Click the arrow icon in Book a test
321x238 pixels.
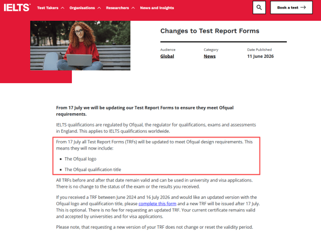point(303,8)
